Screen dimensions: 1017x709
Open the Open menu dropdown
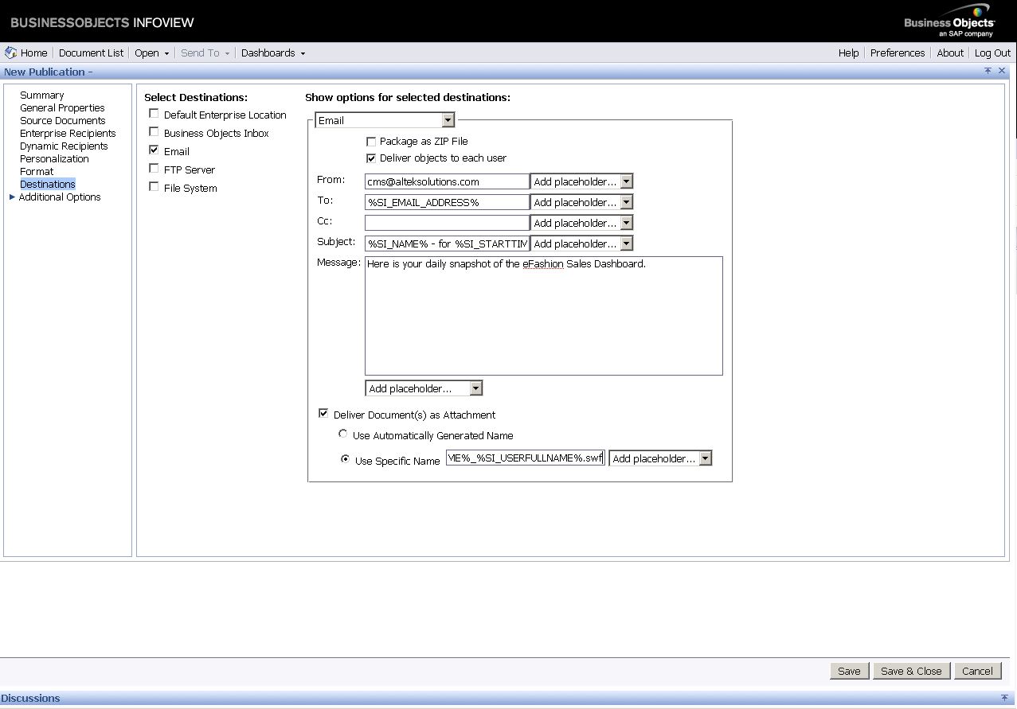pyautogui.click(x=152, y=53)
